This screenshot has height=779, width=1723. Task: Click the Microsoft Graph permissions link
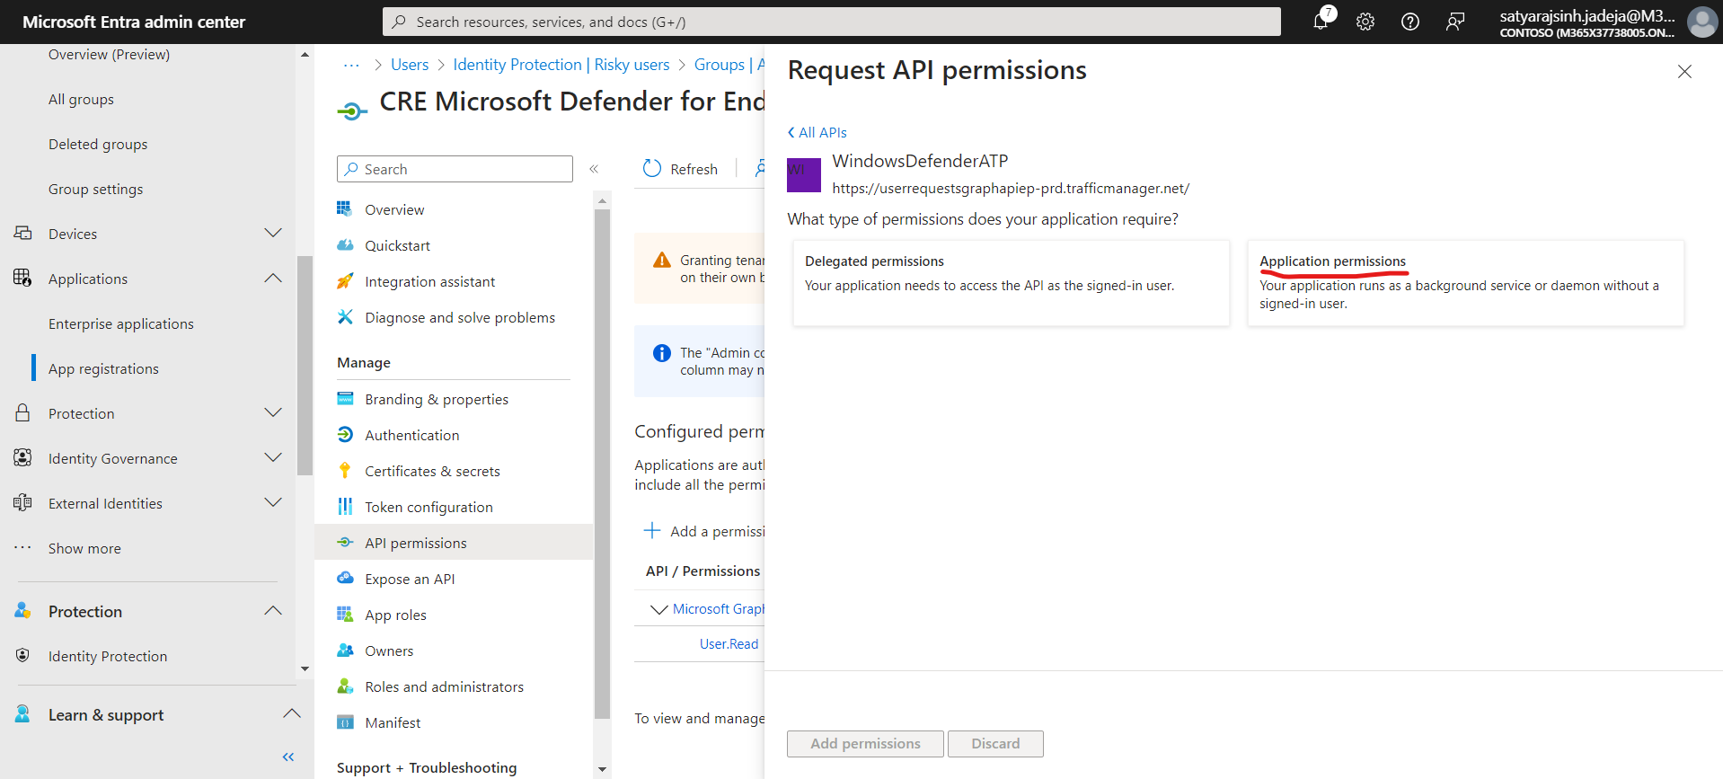pyautogui.click(x=719, y=609)
